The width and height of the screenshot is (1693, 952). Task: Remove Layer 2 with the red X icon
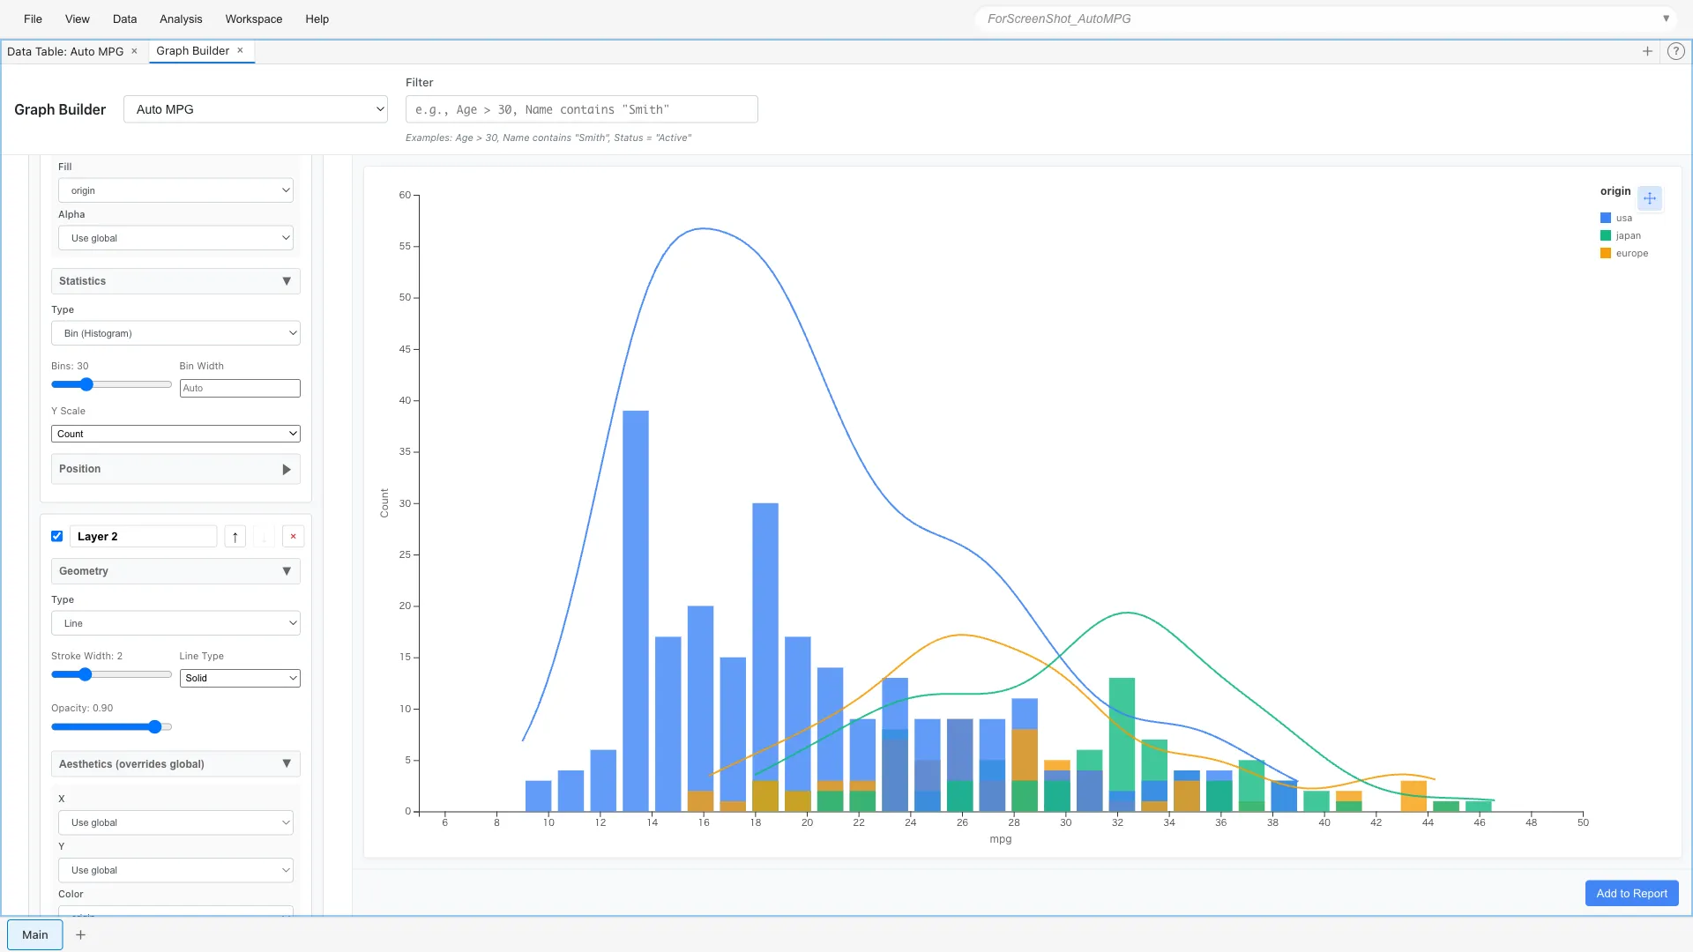293,536
